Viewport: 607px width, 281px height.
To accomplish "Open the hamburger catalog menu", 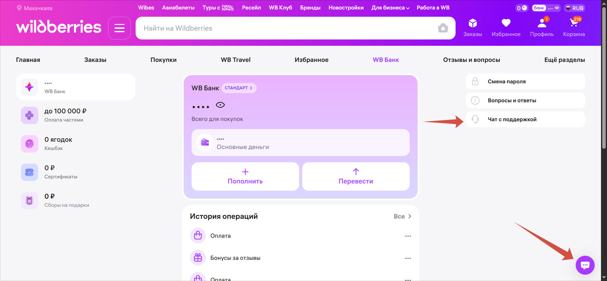I will pos(119,28).
